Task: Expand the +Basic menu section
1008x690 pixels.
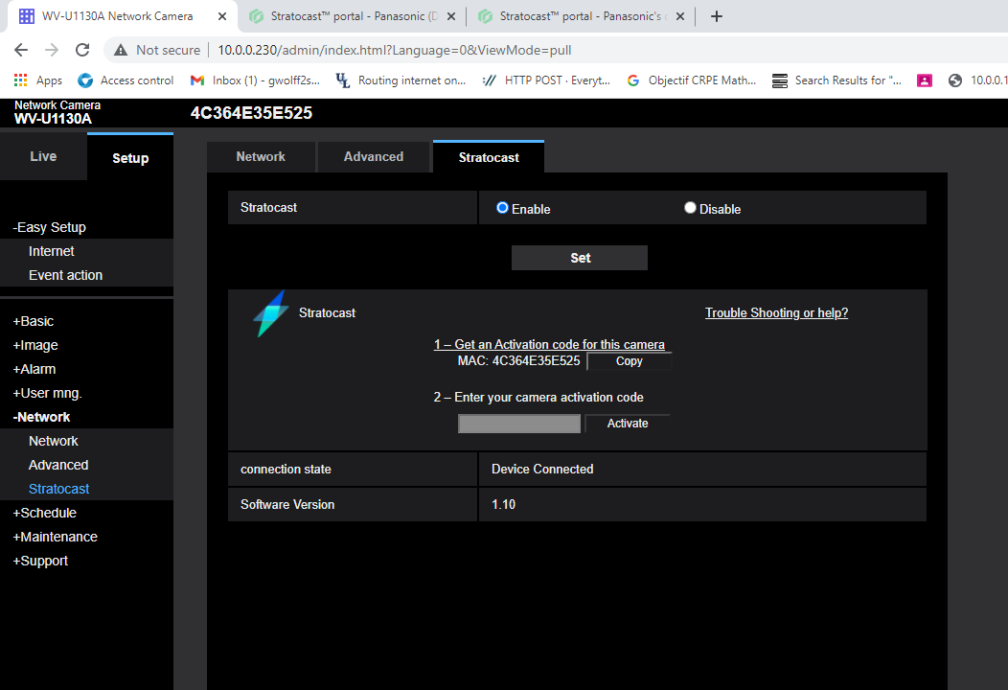Action: (34, 321)
